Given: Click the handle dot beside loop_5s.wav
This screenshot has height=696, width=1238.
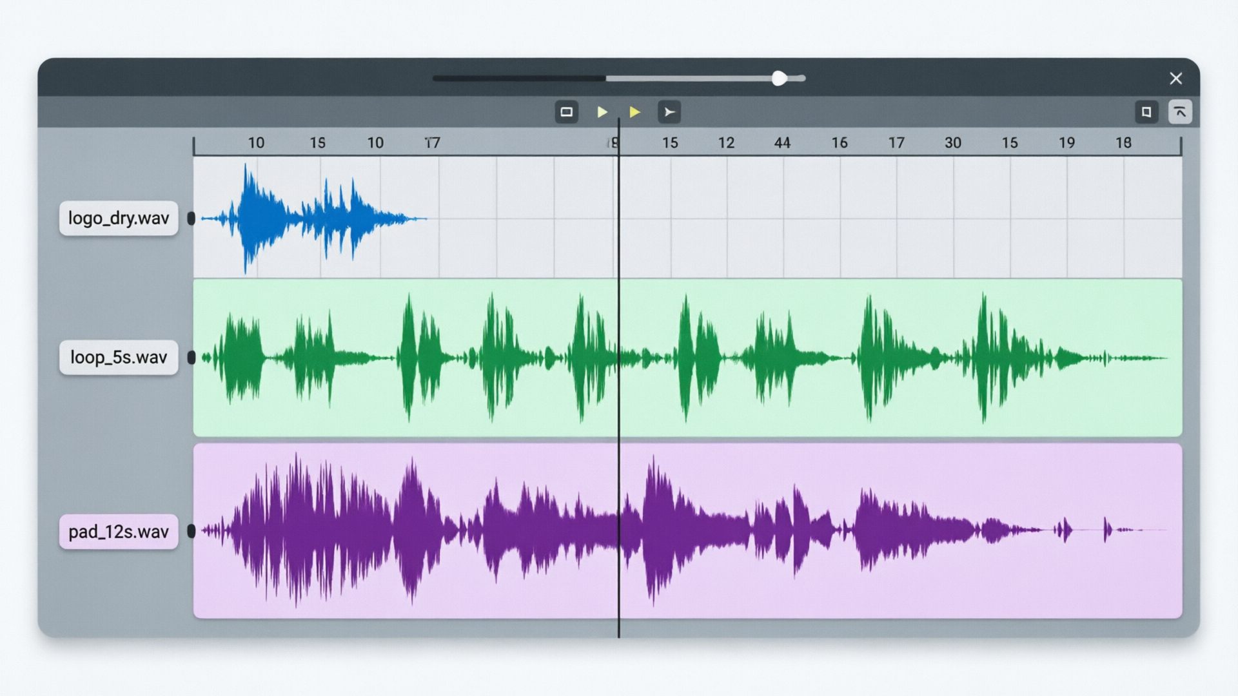Looking at the screenshot, I should tap(191, 357).
